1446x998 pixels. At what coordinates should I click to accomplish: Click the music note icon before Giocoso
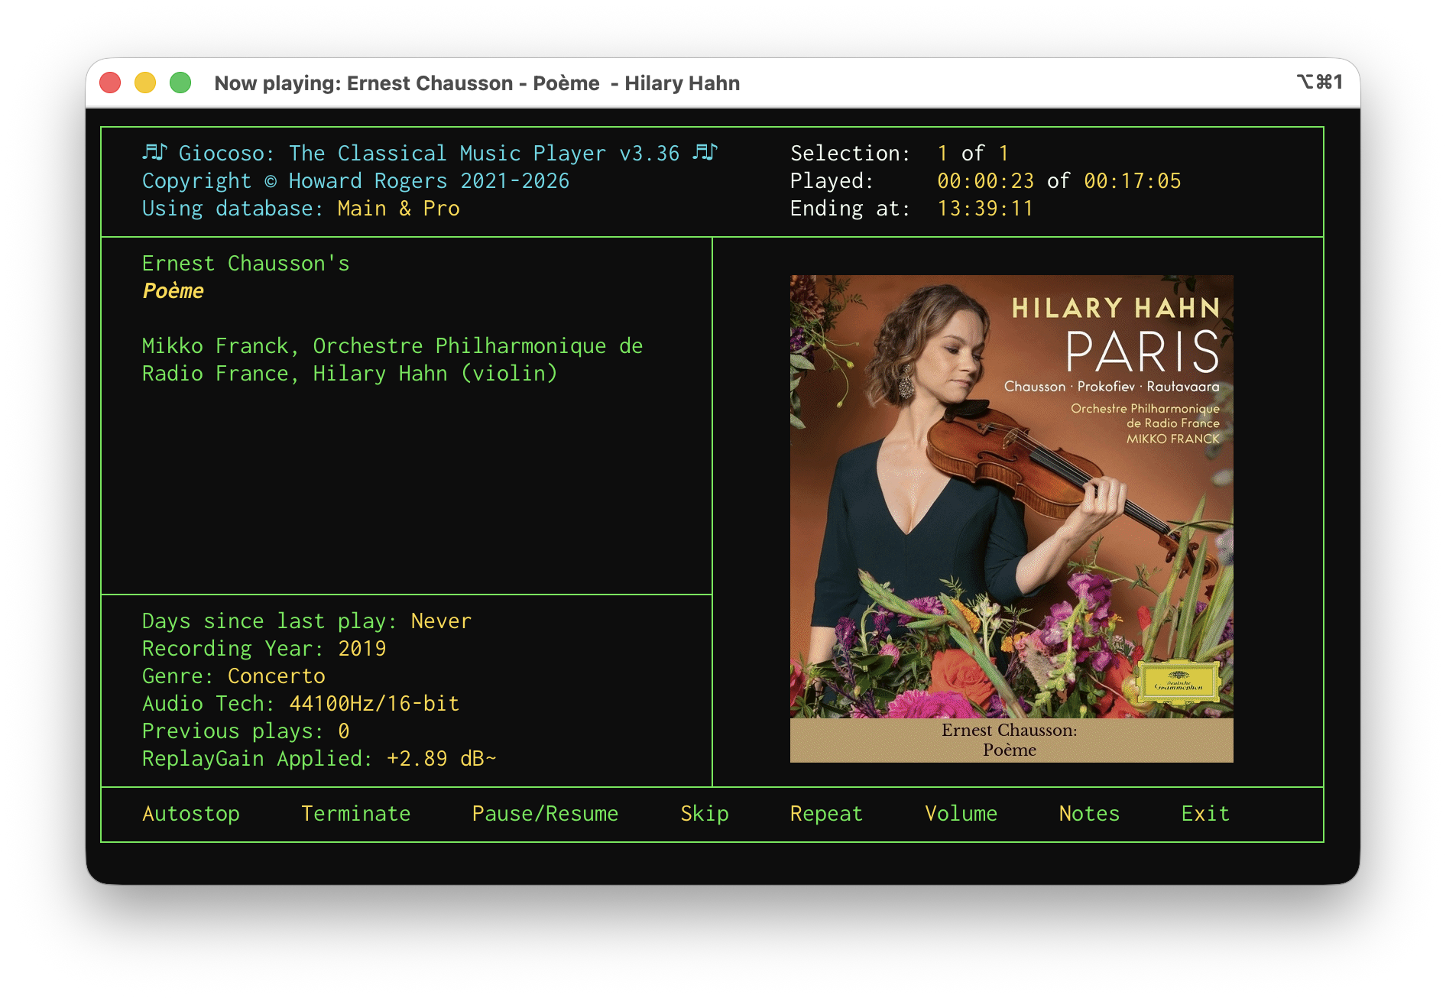coord(154,153)
